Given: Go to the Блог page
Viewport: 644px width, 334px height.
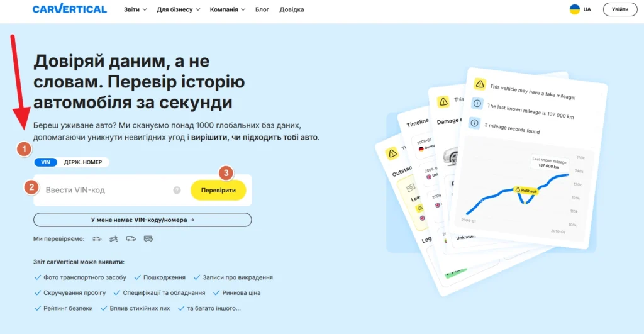Looking at the screenshot, I should 262,9.
